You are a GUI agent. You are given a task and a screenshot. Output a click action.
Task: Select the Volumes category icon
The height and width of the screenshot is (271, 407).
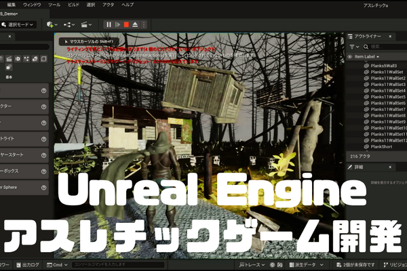coord(43,59)
